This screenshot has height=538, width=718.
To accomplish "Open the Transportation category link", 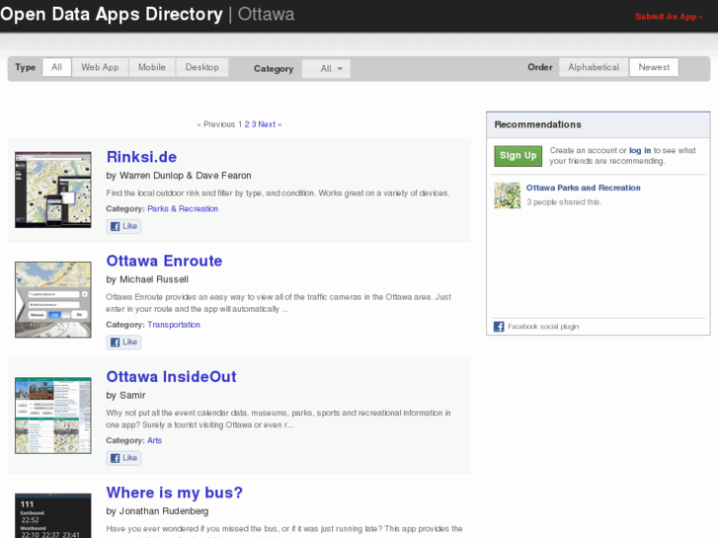I will pyautogui.click(x=174, y=325).
